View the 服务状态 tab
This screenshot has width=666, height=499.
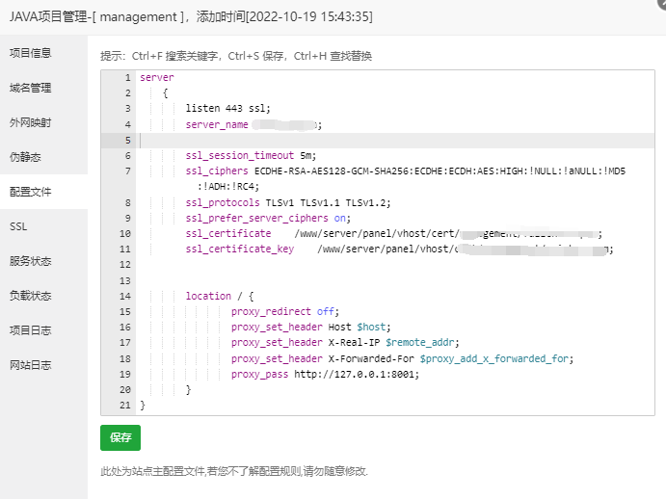click(31, 261)
